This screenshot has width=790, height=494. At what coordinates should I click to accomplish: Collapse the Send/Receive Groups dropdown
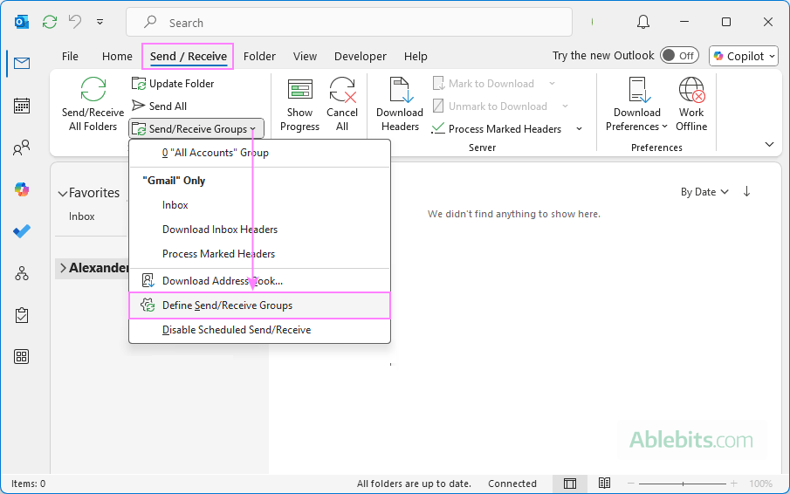coord(196,129)
